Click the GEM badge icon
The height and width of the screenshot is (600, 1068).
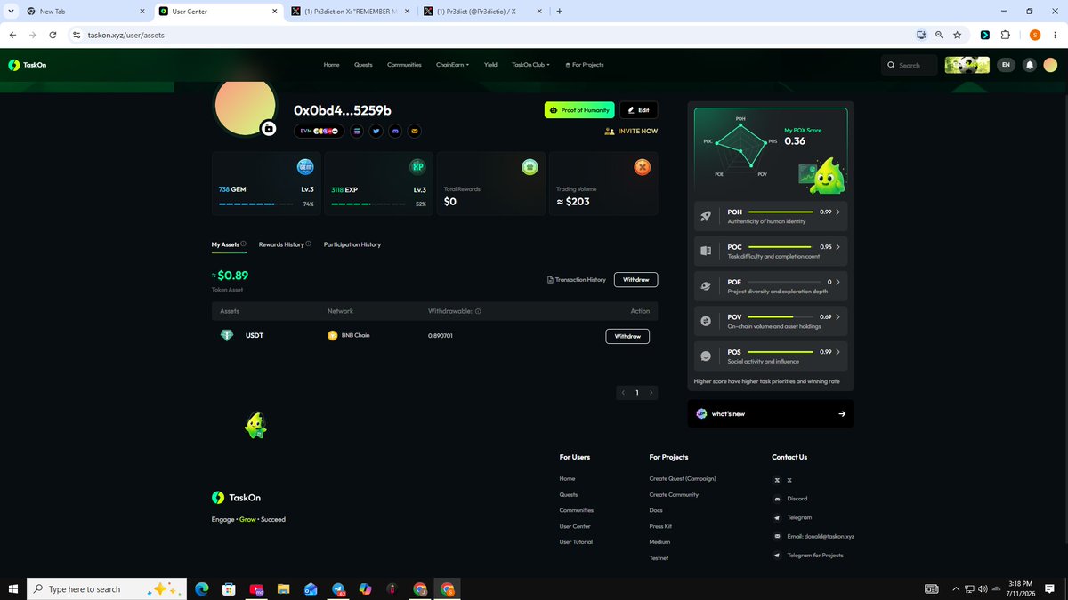[305, 166]
